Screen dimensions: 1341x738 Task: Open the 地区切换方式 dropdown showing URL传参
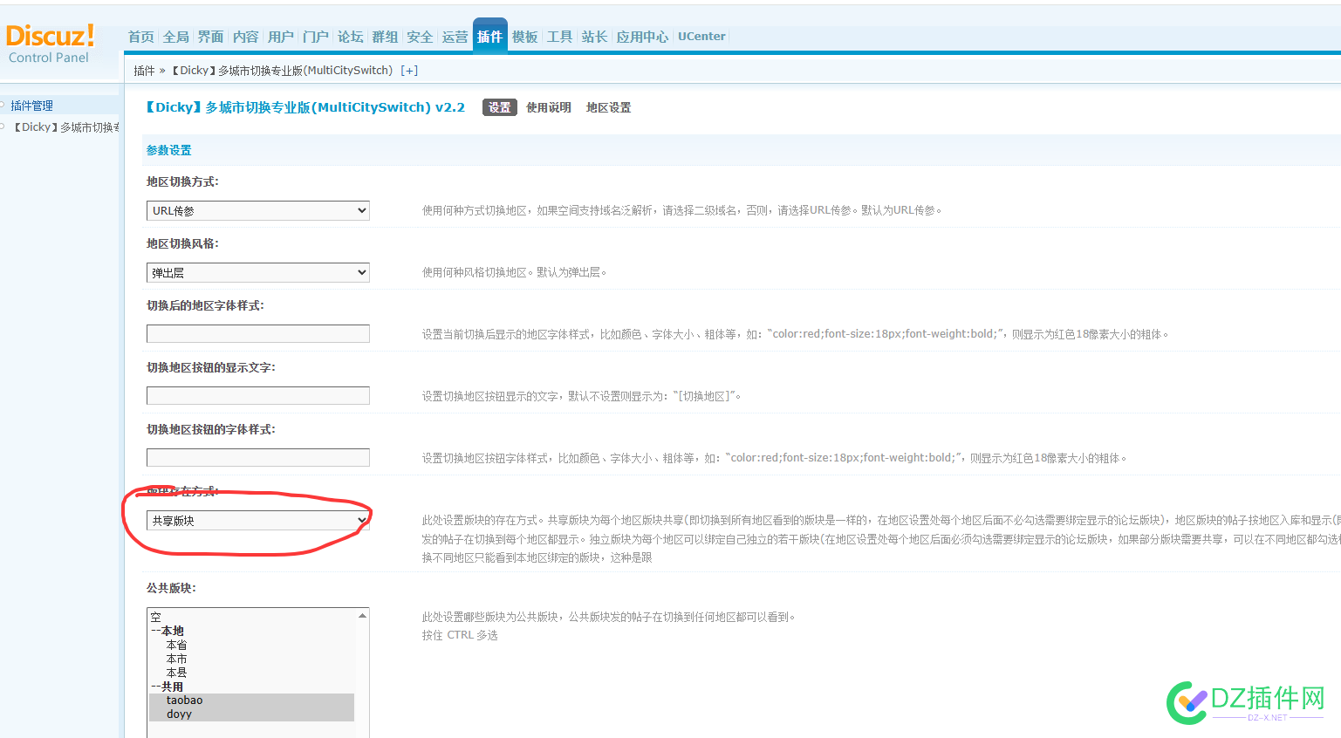(258, 210)
